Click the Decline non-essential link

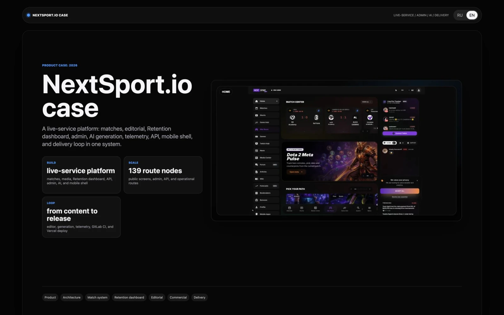pos(399,197)
